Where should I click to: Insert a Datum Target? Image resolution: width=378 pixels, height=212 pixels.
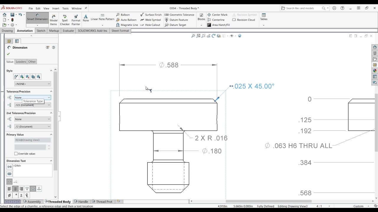(175, 25)
